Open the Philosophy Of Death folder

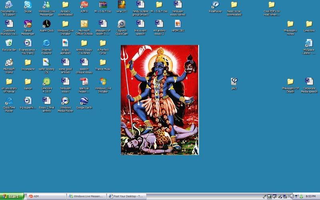[290, 82]
